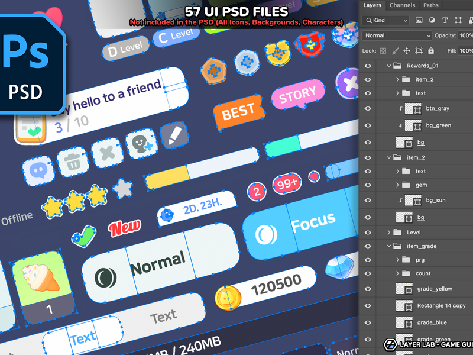Hide the item_grade group
The image size is (473, 355).
tap(368, 246)
